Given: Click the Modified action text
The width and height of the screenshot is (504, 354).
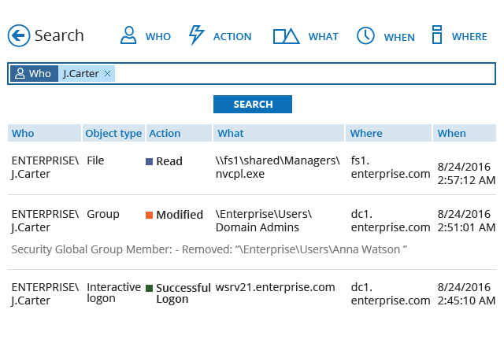Looking at the screenshot, I should click(180, 215).
